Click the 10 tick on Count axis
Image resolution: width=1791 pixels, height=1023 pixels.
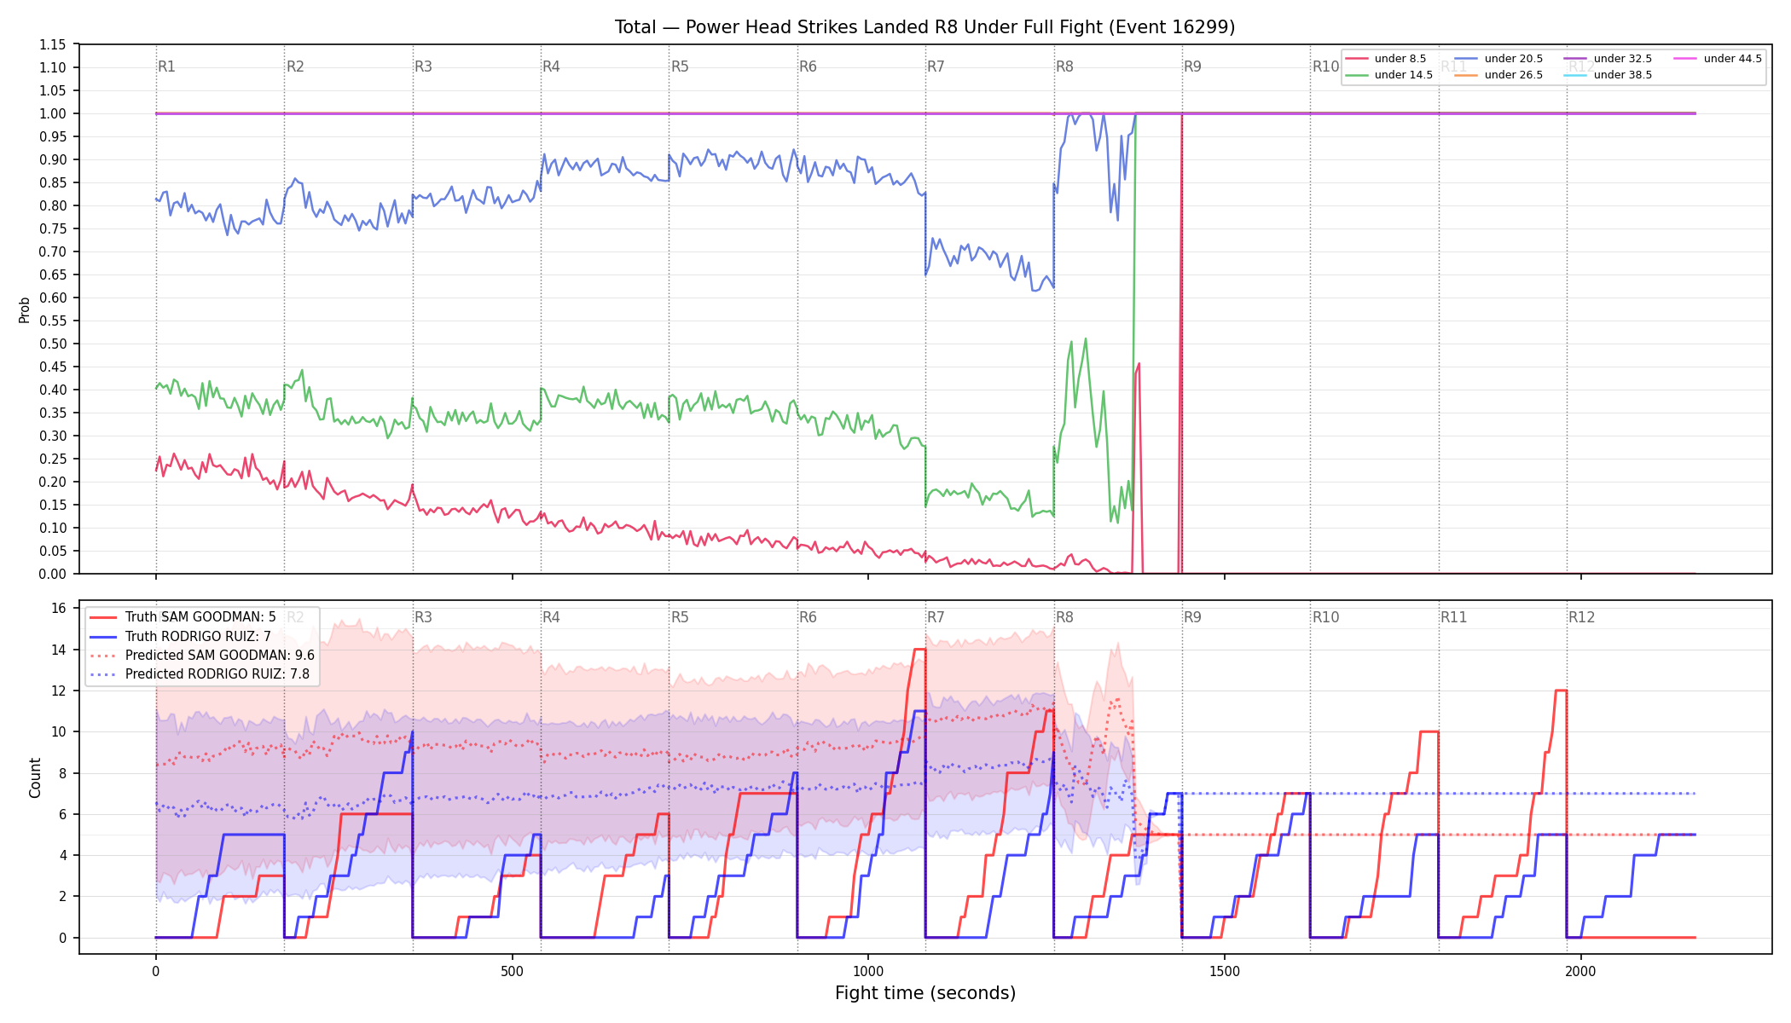click(59, 731)
